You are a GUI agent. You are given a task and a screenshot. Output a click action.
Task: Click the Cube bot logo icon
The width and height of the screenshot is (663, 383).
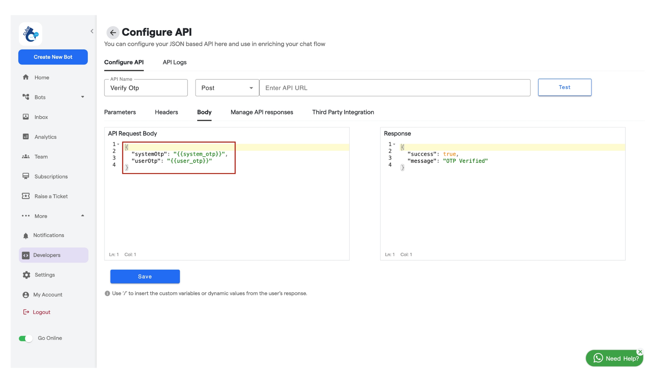pos(31,34)
